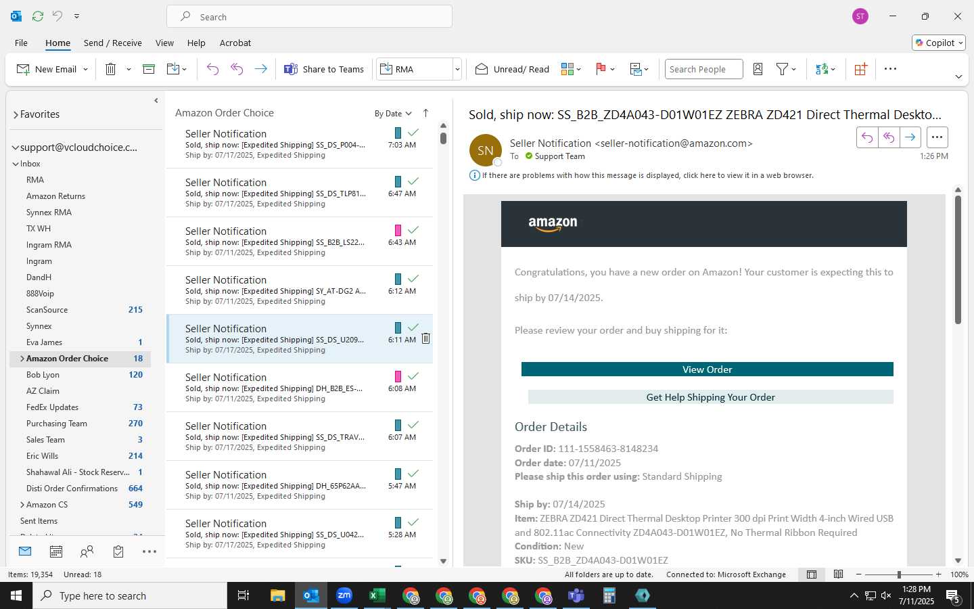This screenshot has height=609, width=974.
Task: Click the Delete trash icon in ribbon
Action: point(111,69)
